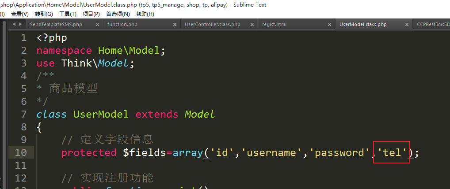Close the SendTemplateSMS.php tab
The image size is (450, 189).
tap(97, 25)
